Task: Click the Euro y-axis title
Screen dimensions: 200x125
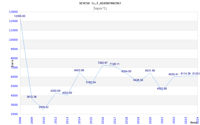Action: [x=12, y=63]
